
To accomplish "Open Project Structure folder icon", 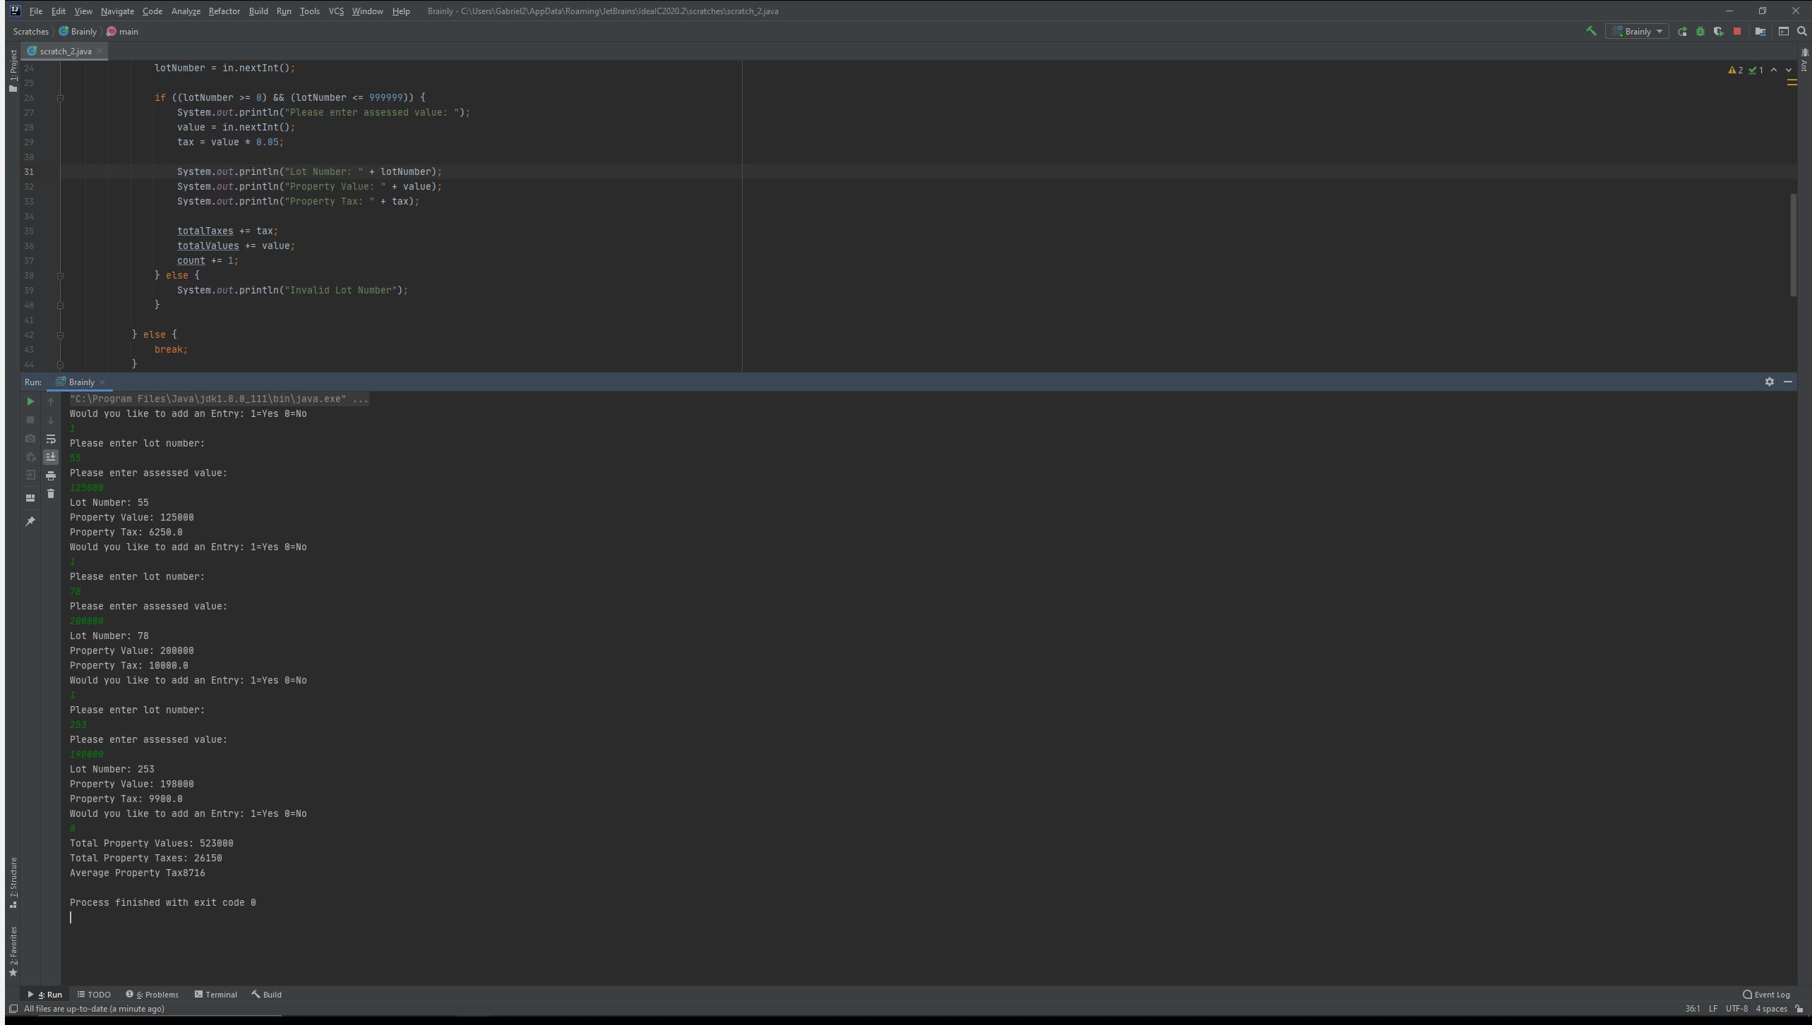I will pyautogui.click(x=1760, y=31).
